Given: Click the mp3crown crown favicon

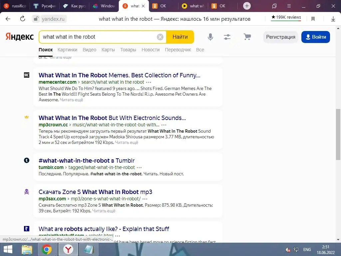Looking at the screenshot, I should coord(27,117).
